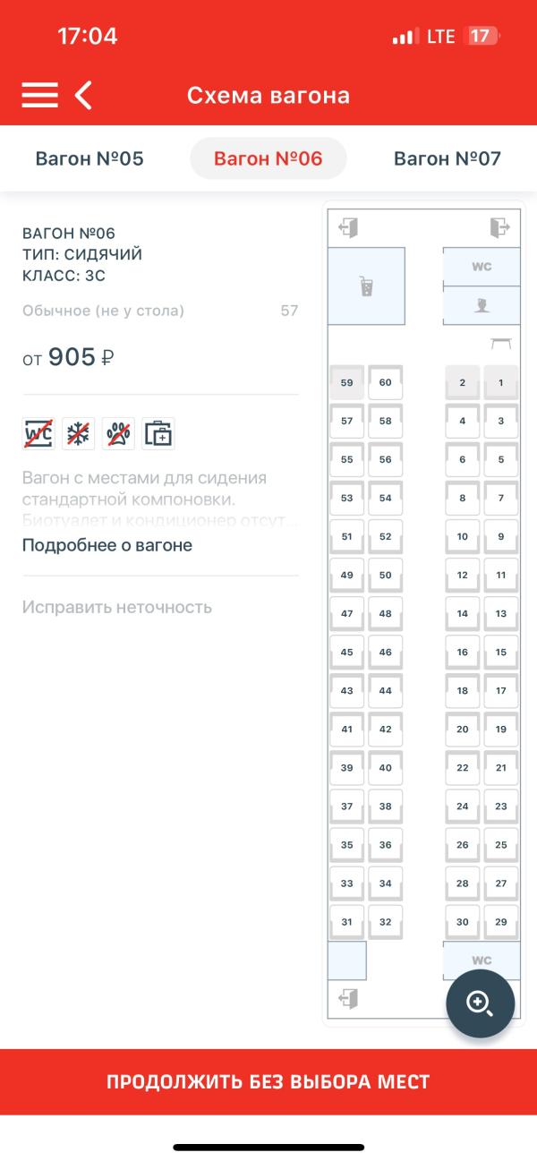Tap the currently selected Вагон №06 tab
The width and height of the screenshot is (537, 1161).
268,159
